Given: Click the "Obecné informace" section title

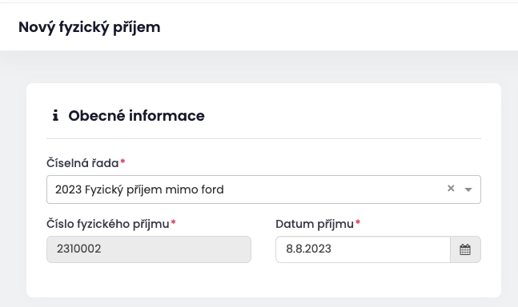Looking at the screenshot, I should (x=136, y=116).
